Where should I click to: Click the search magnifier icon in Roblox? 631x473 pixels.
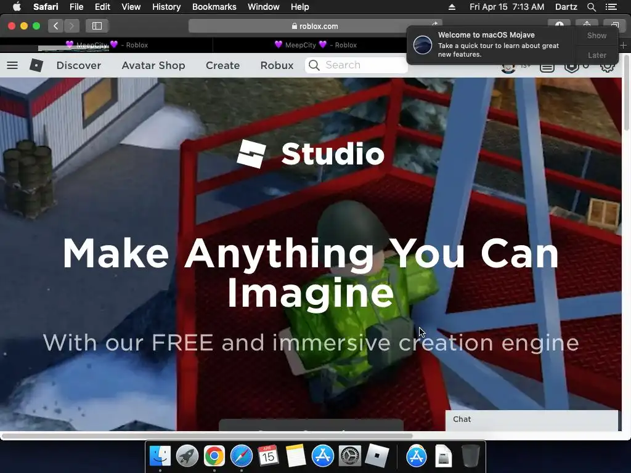tap(314, 65)
